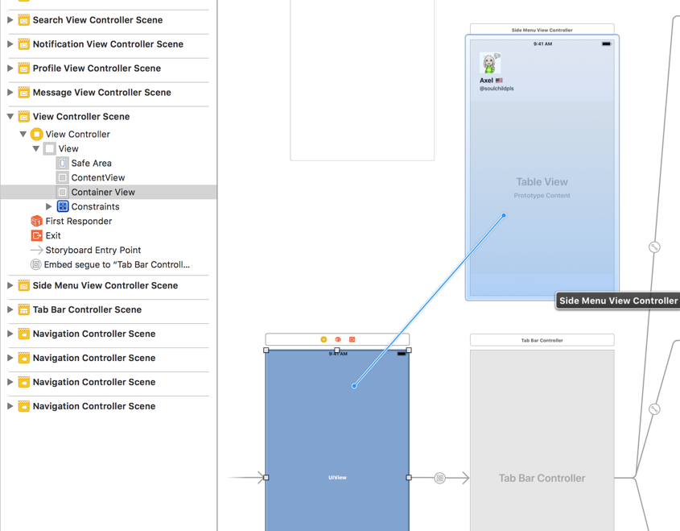This screenshot has height=531, width=680.
Task: Click the Safe Area icon in outline
Action: point(63,164)
